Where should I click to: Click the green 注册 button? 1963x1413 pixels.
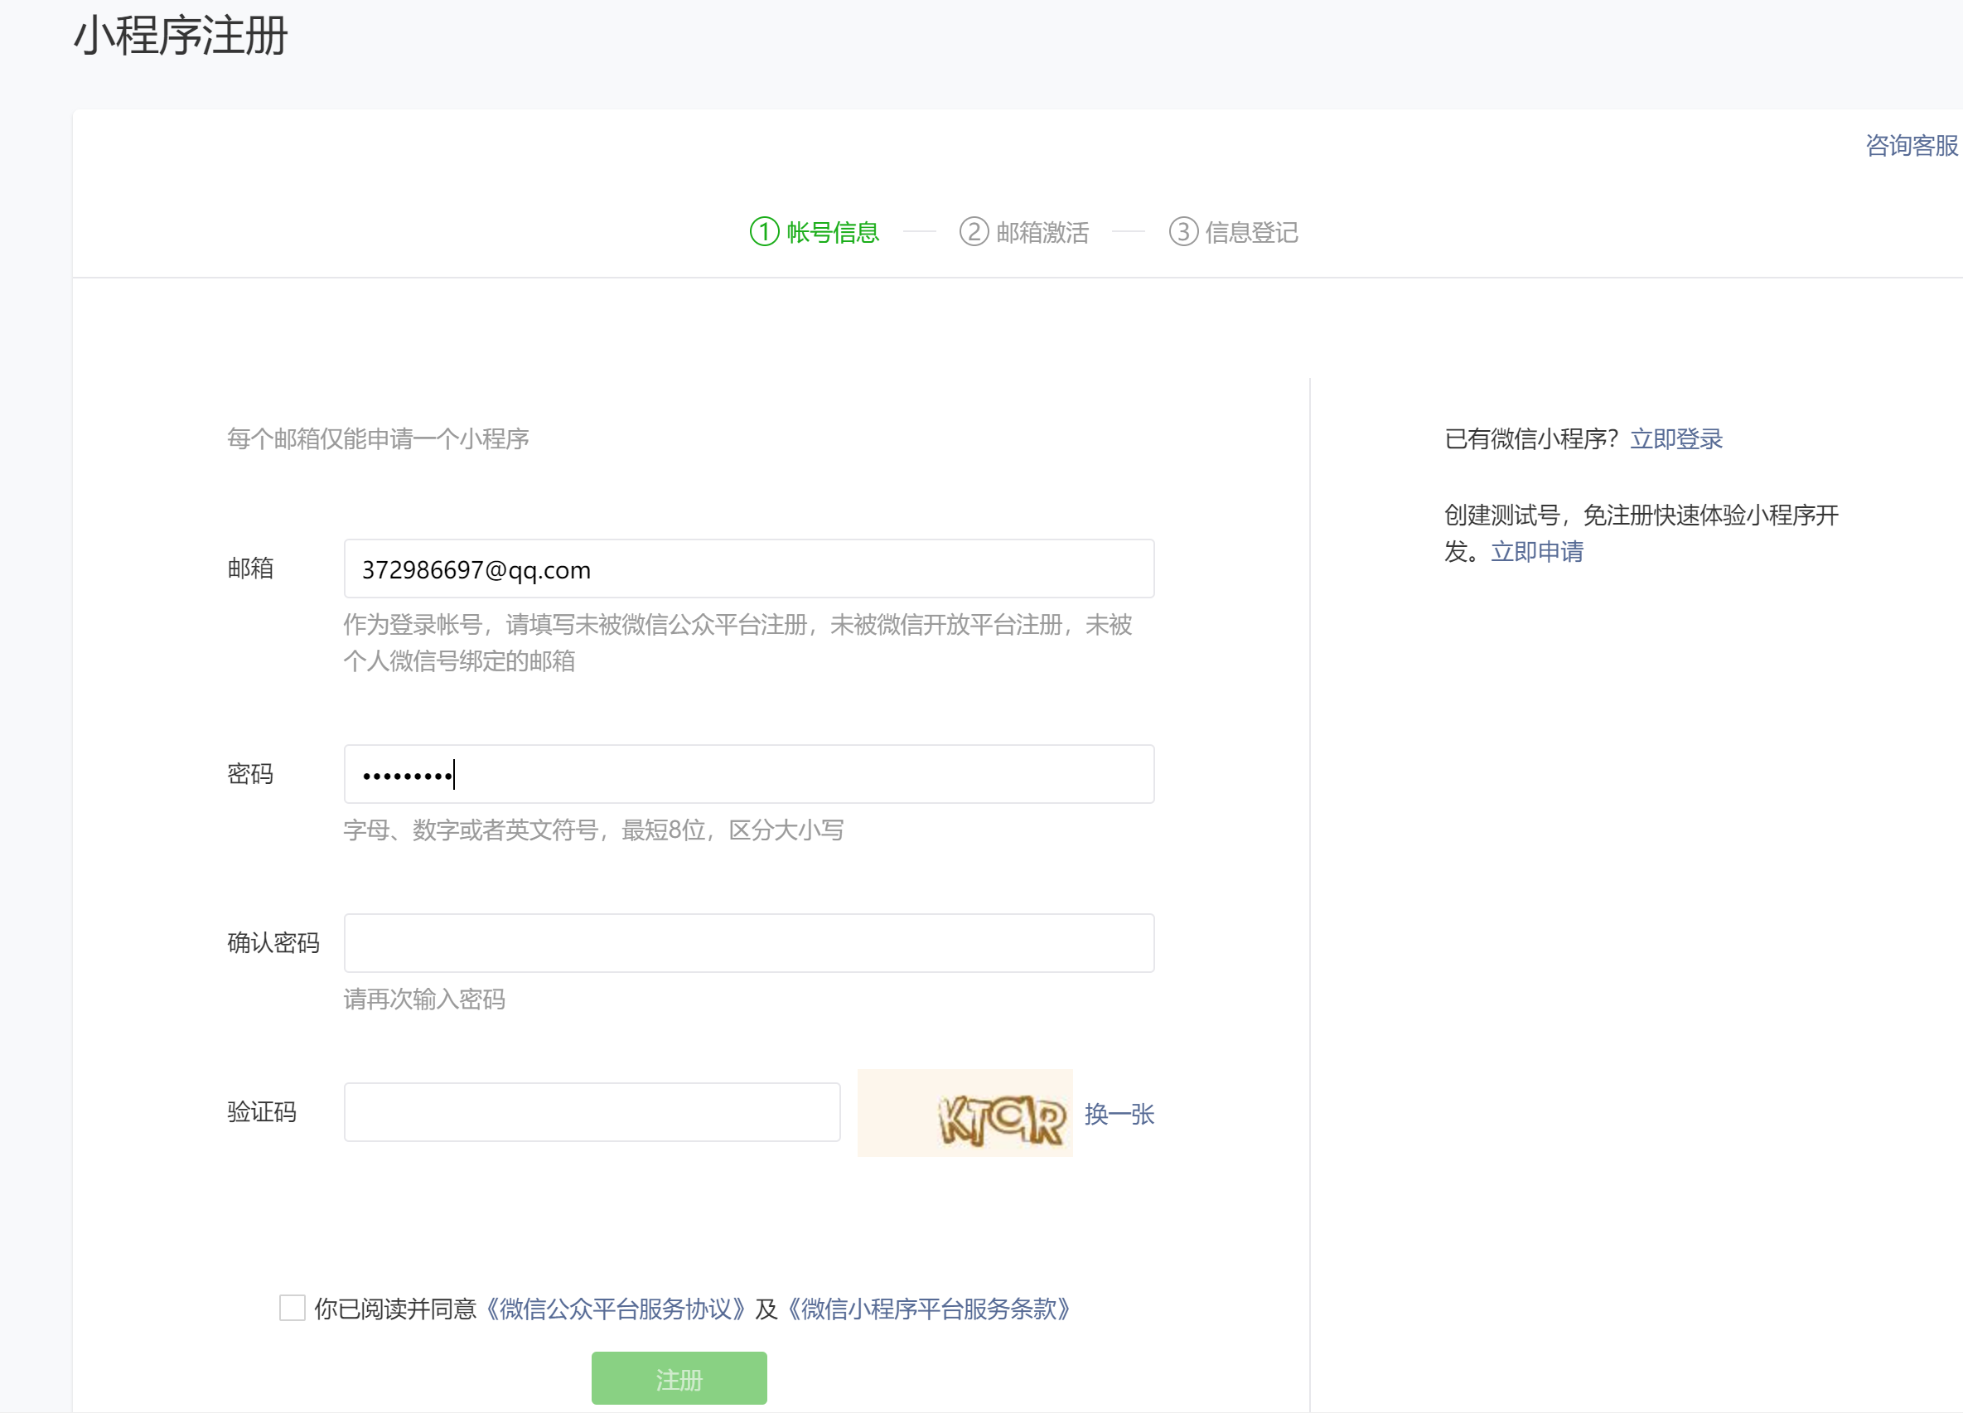tap(679, 1378)
